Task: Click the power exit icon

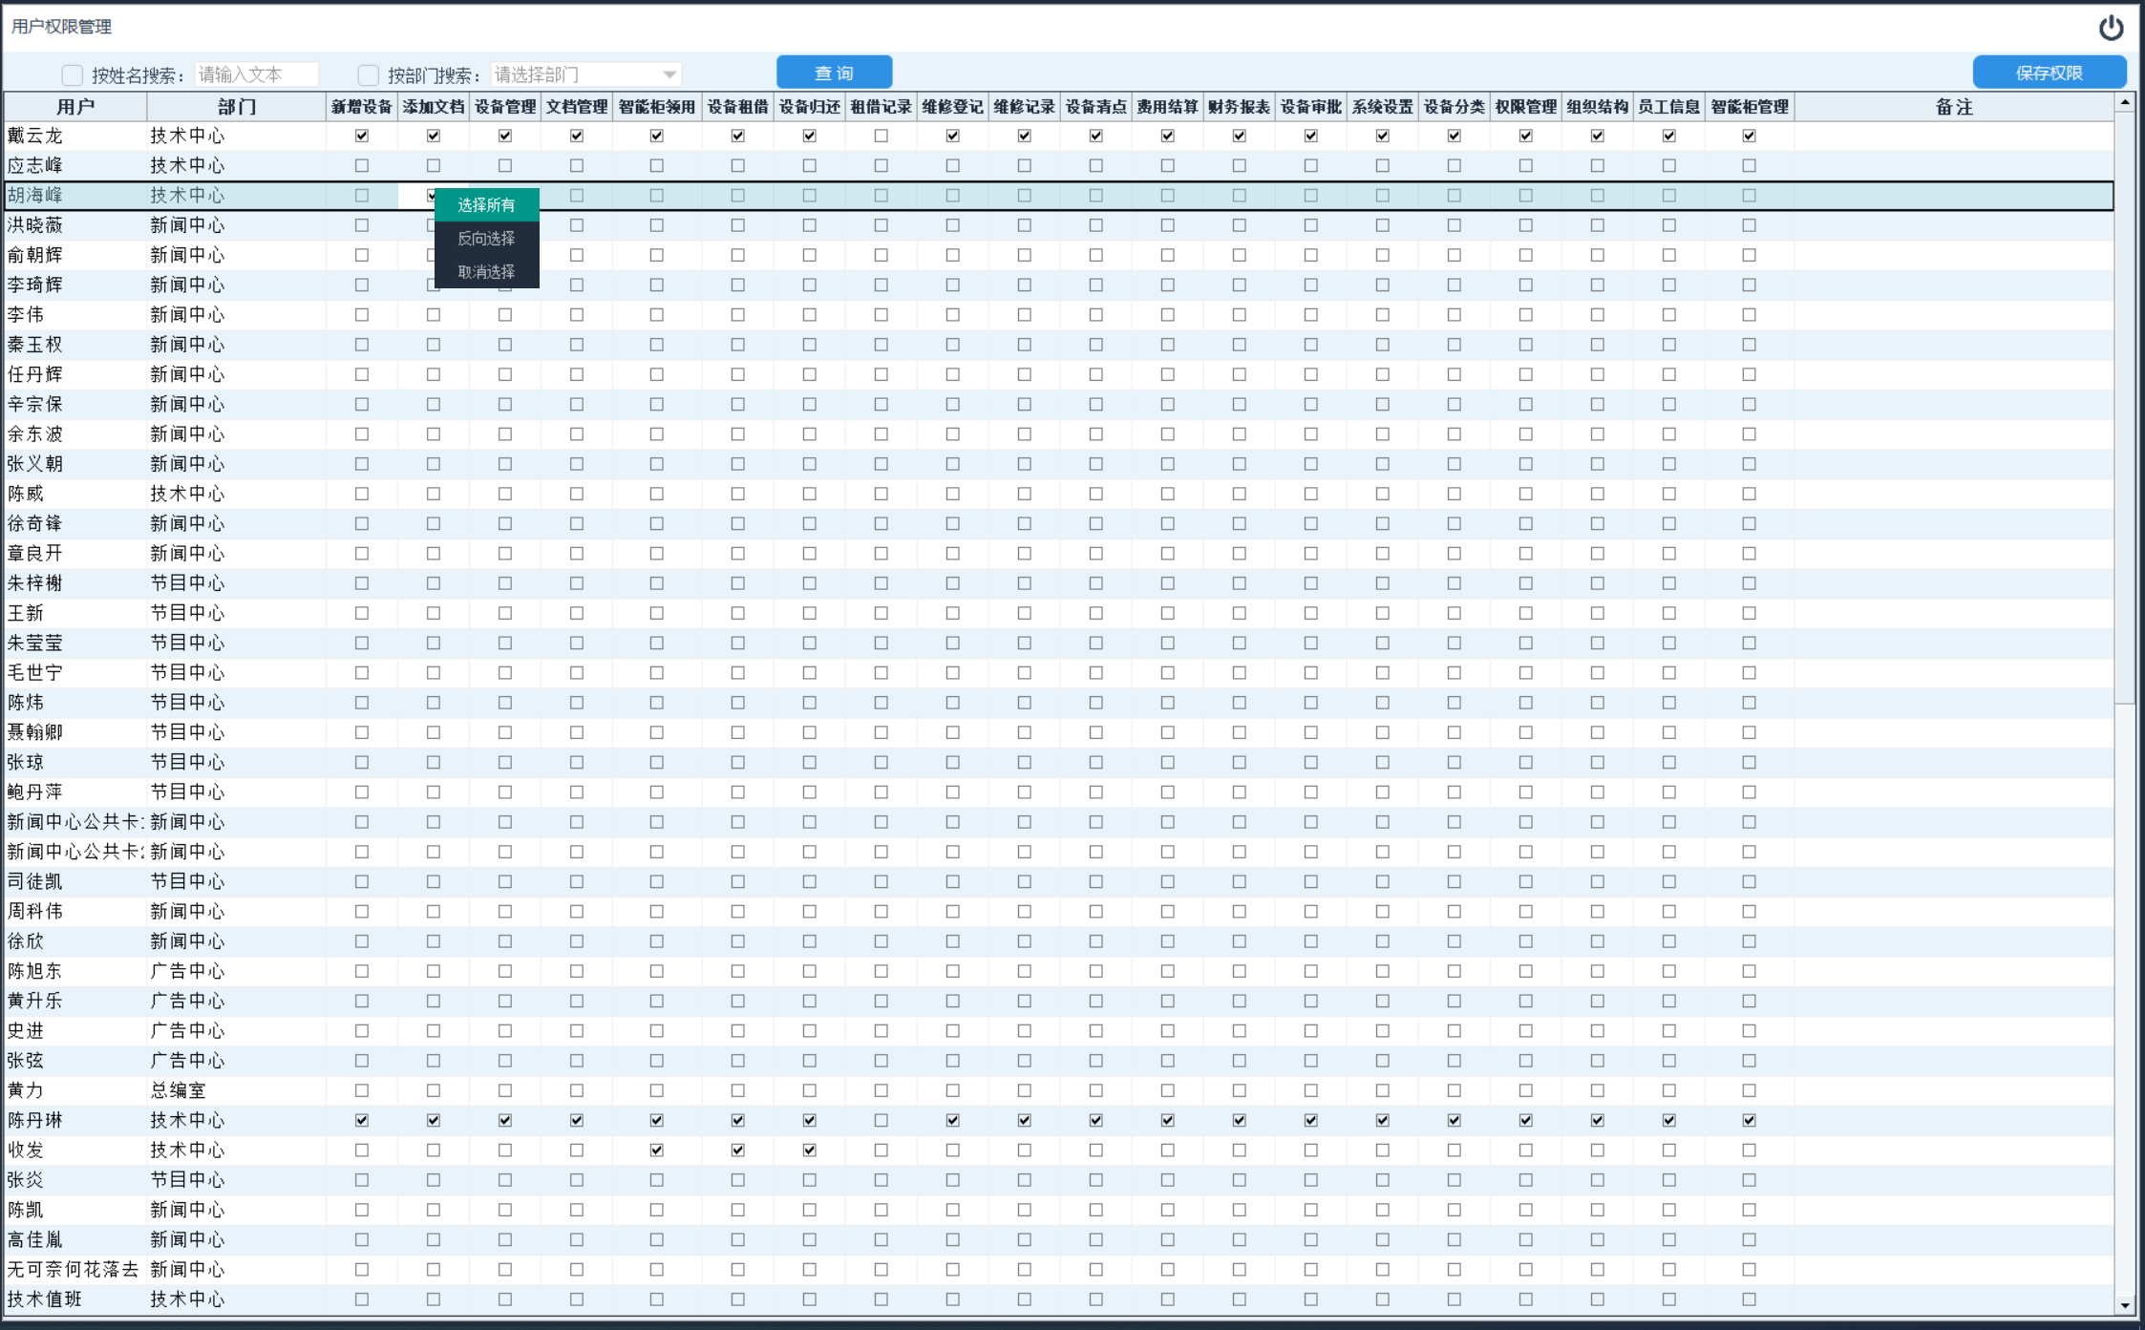Action: [2111, 28]
